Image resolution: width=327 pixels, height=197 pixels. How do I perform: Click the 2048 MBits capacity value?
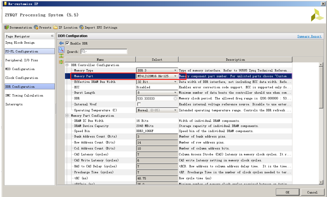pyautogui.click(x=145, y=126)
